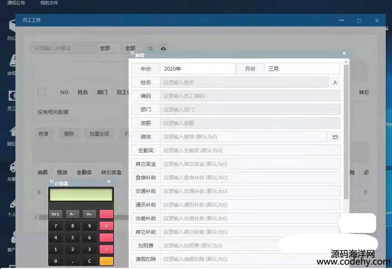Open the calculator icon next to 绩效

pyautogui.click(x=335, y=137)
